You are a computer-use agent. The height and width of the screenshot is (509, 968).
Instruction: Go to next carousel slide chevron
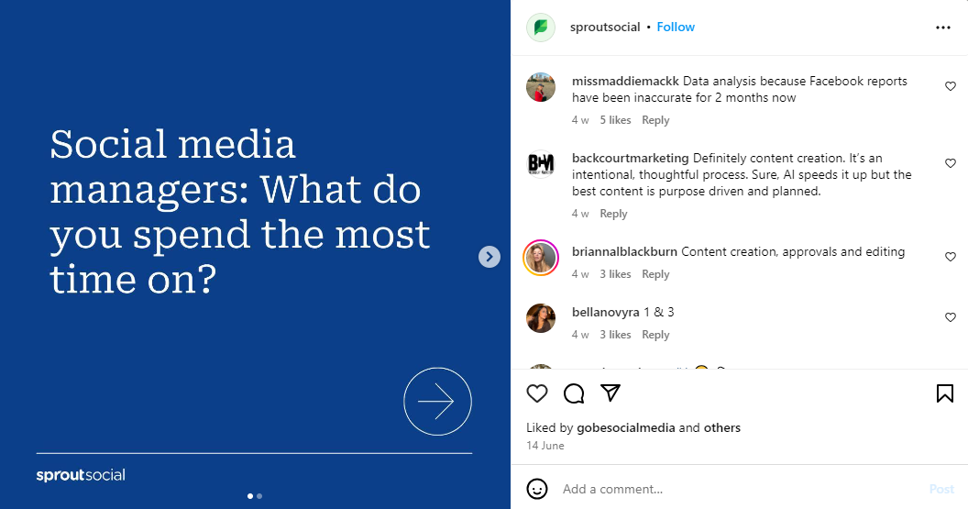click(x=489, y=257)
